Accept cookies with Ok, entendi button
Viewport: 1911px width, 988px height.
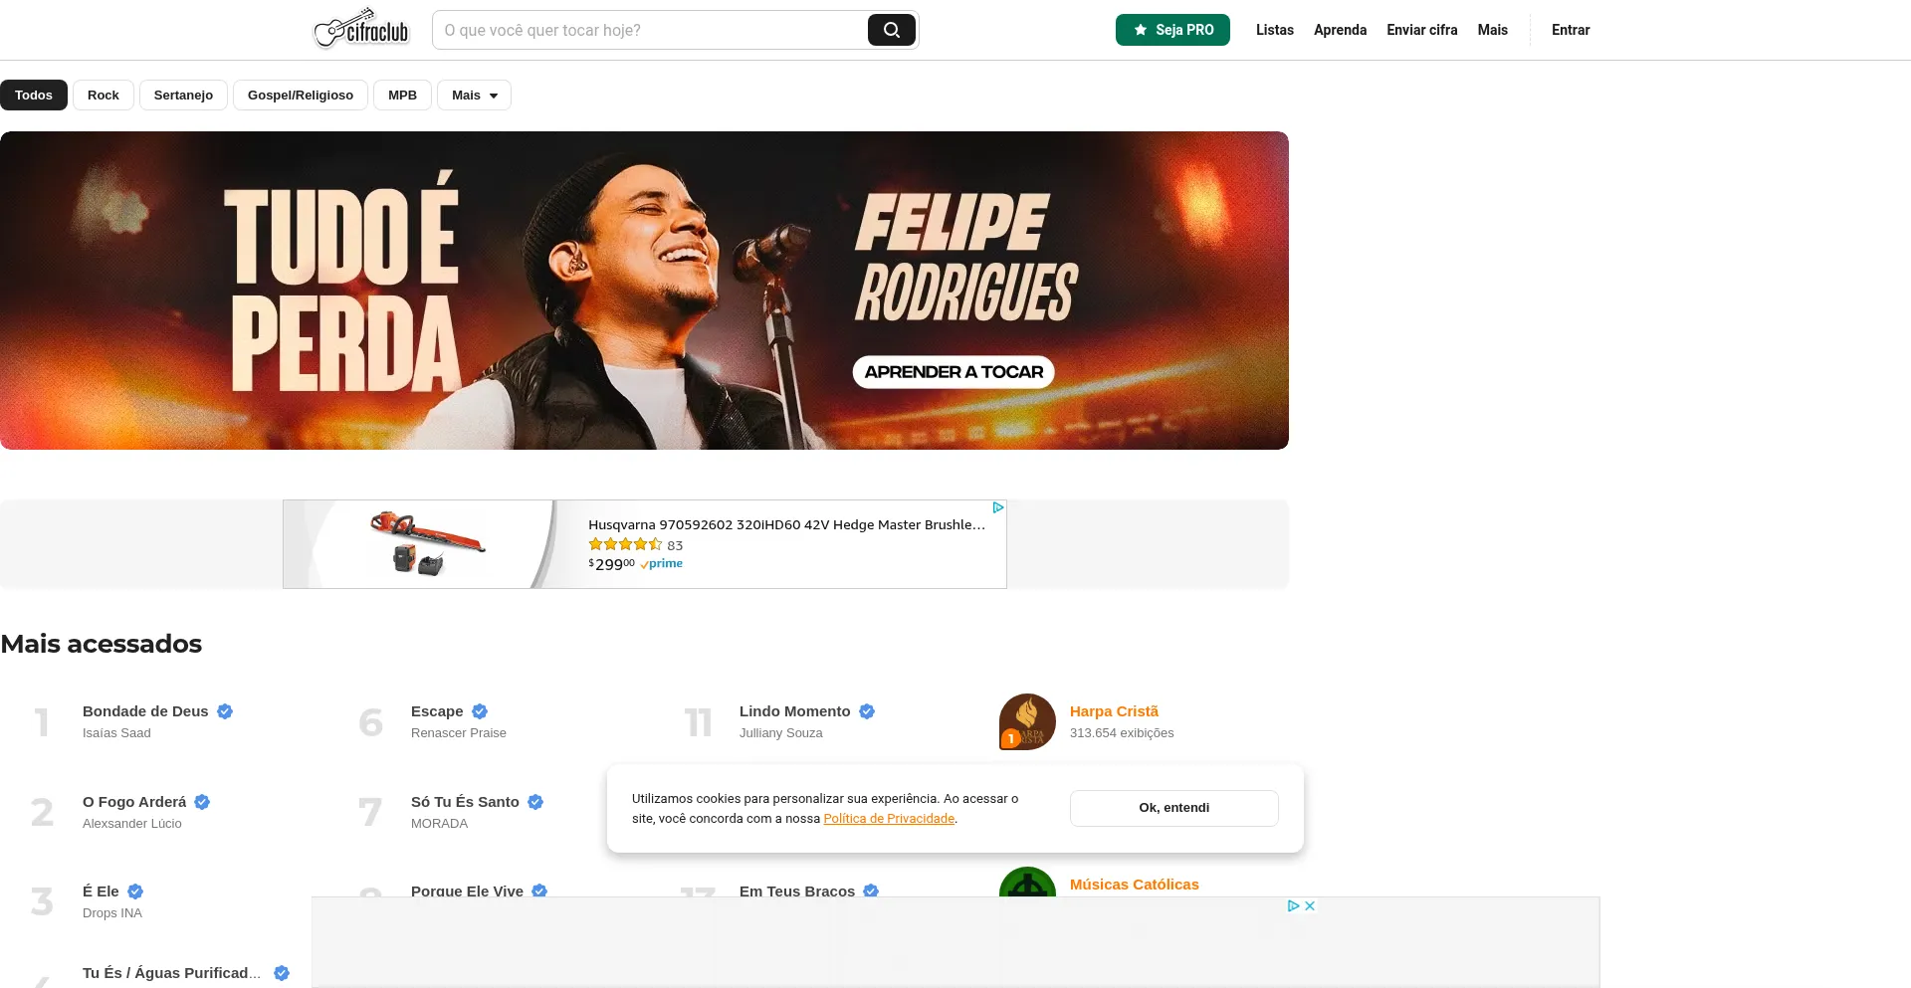tap(1173, 808)
